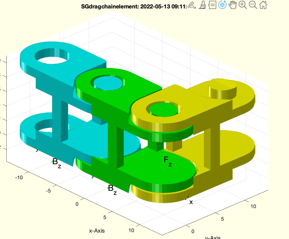Click the Fz frame label
The width and height of the screenshot is (289, 239).
(x=167, y=161)
